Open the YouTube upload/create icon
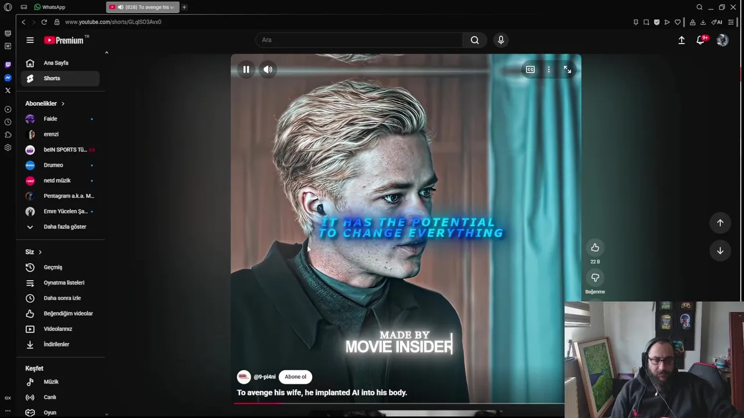The width and height of the screenshot is (744, 418). tap(681, 40)
